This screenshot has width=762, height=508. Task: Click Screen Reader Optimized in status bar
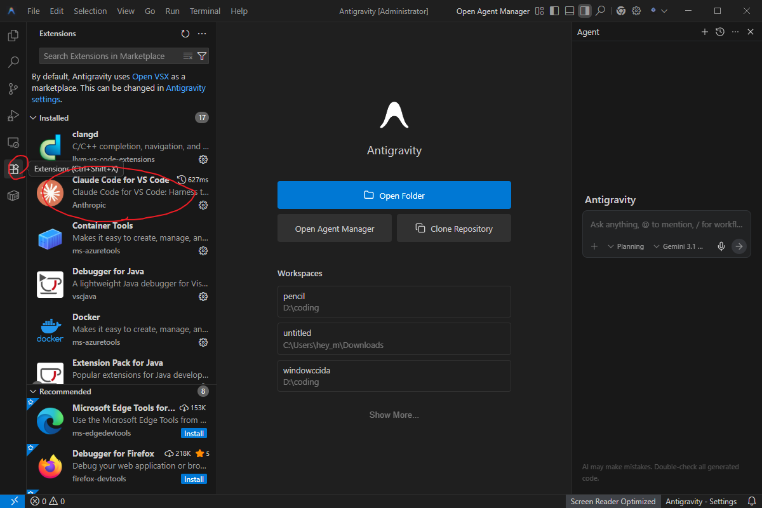coord(613,502)
